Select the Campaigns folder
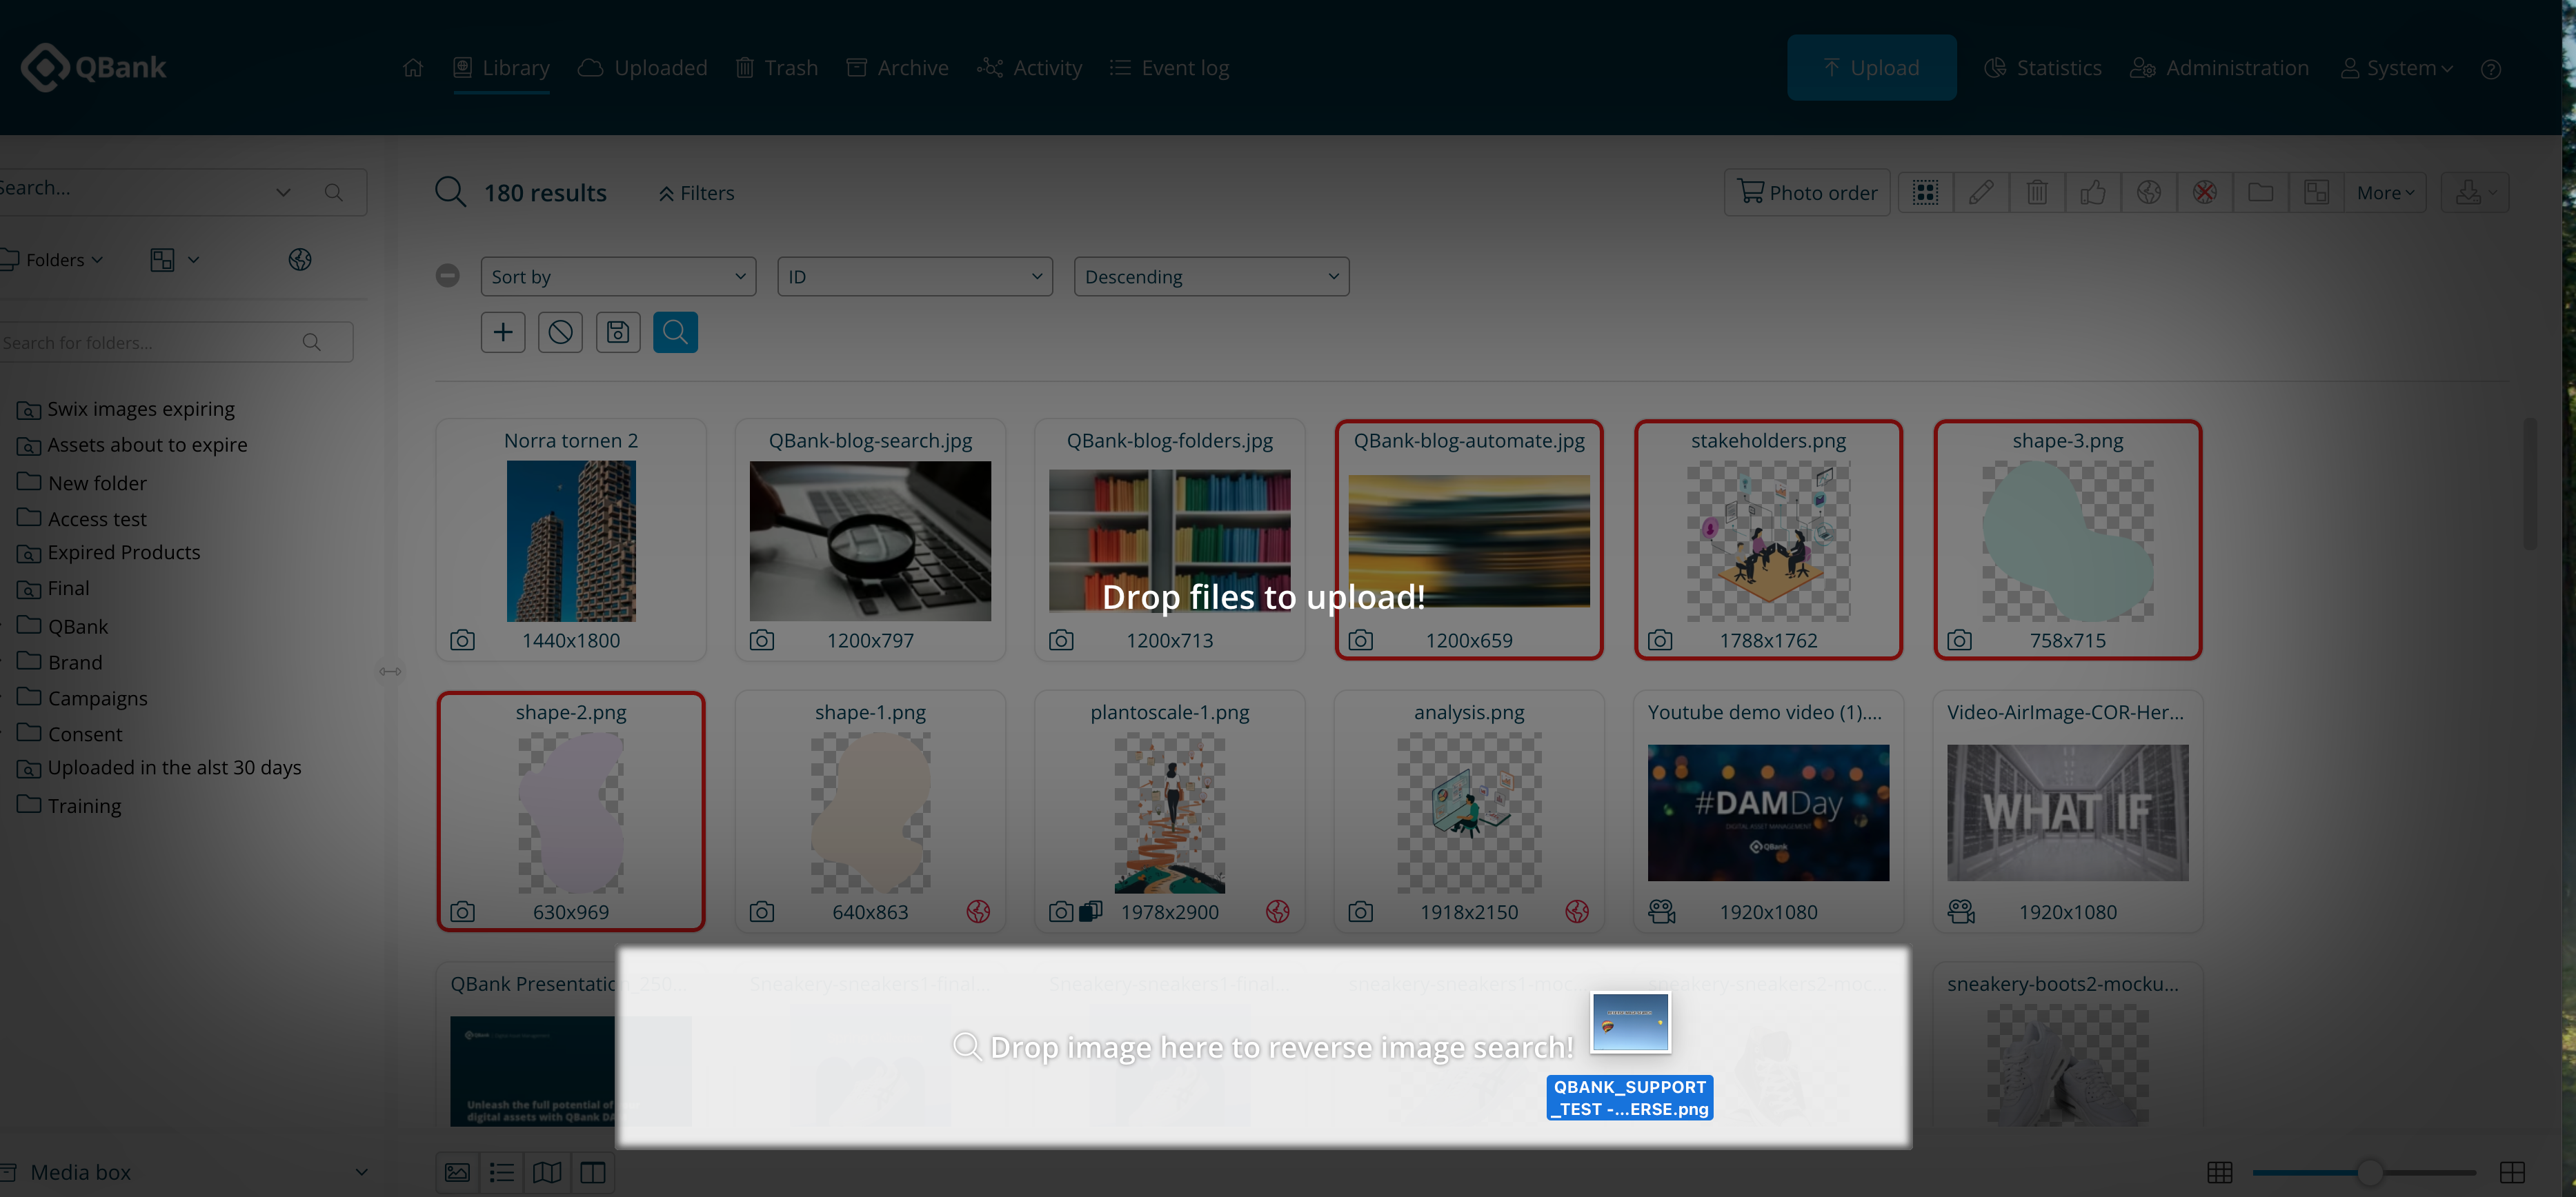Screen dimensions: 2576x1197 click(83, 698)
